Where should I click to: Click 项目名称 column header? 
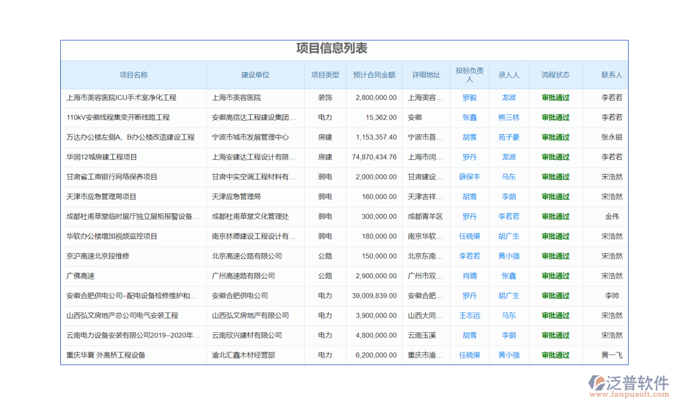click(x=133, y=75)
